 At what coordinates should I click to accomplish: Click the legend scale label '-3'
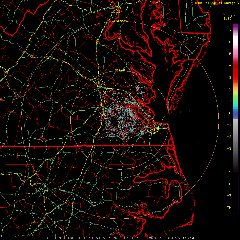[x=229, y=149]
